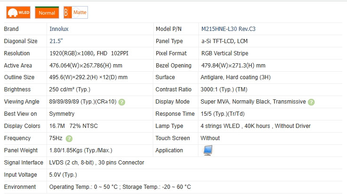Viewport: 347px width, 194px height.
Task: Select the Panel Type label
Action: (x=169, y=41)
